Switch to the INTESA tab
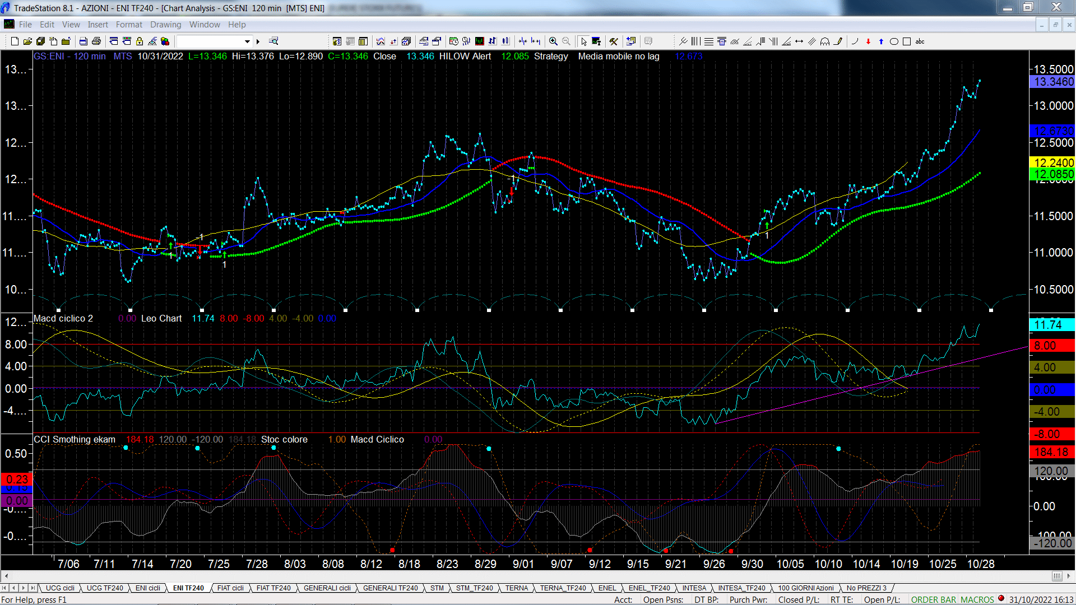Image resolution: width=1076 pixels, height=605 pixels. 694,588
